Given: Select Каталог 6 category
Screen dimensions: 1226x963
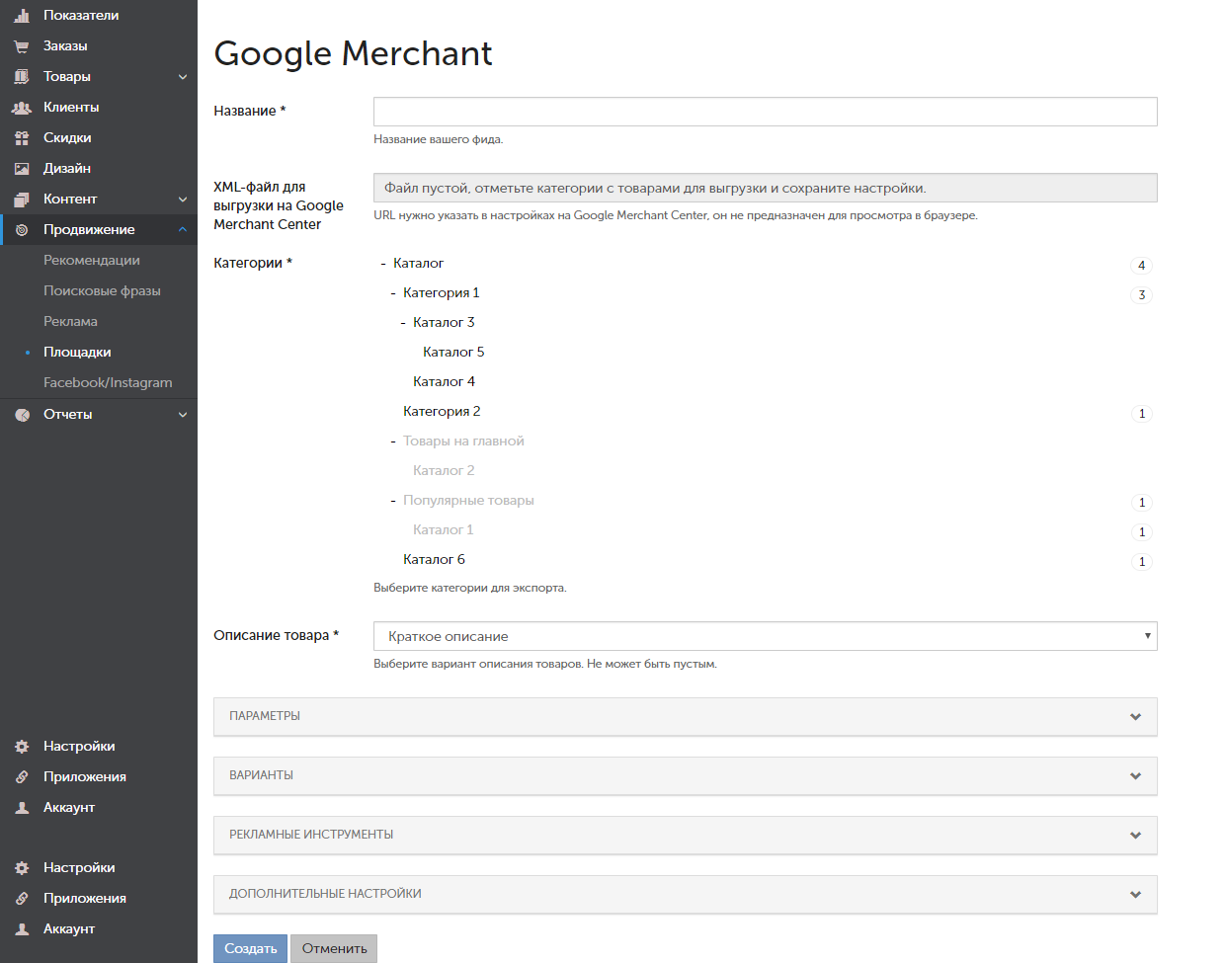Looking at the screenshot, I should click(x=434, y=559).
